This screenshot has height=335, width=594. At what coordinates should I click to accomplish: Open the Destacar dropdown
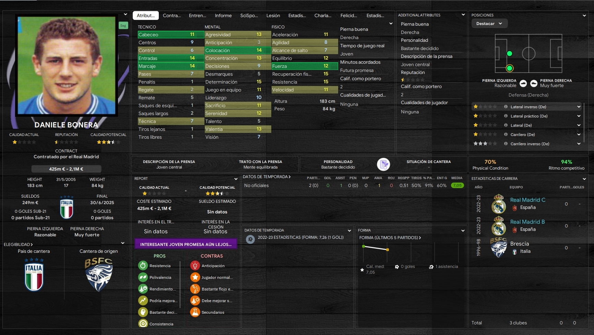point(489,24)
